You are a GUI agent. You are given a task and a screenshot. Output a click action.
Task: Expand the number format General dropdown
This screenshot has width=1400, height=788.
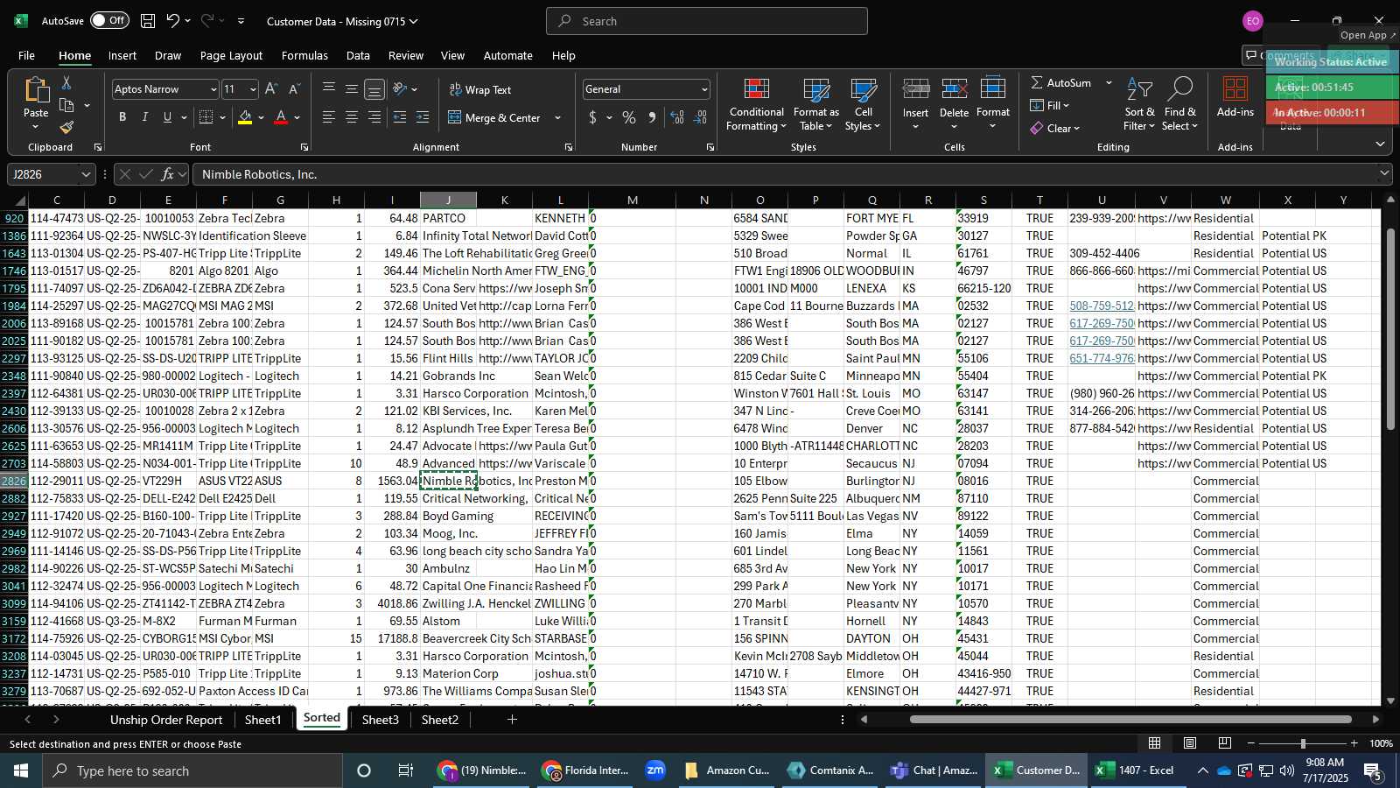tap(704, 89)
